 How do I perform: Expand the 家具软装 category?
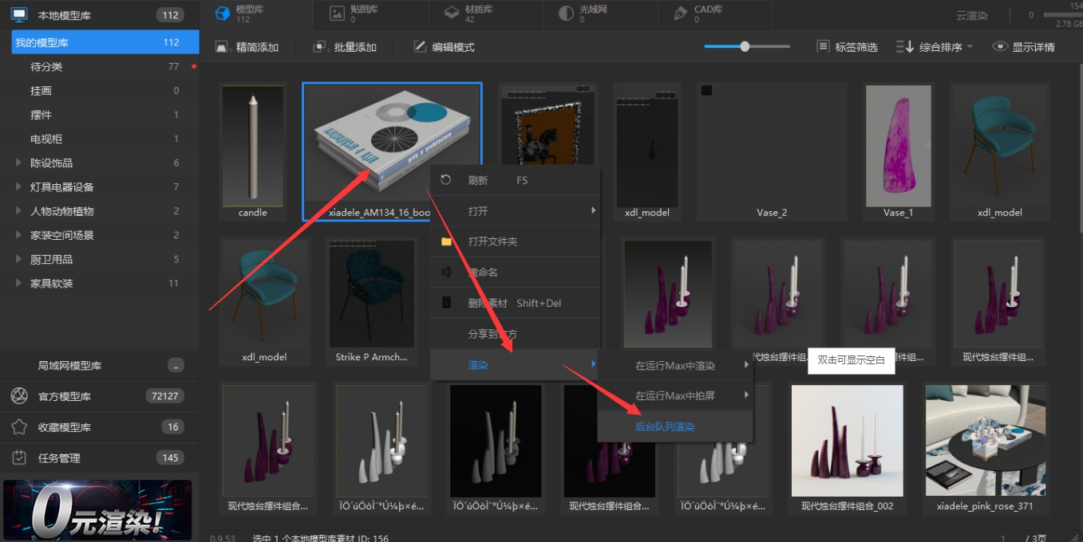(19, 284)
